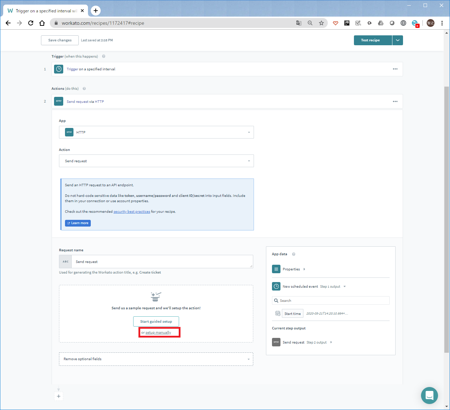Open the Action dropdown showing Send request
Viewport: 450px width, 410px height.
coord(156,161)
